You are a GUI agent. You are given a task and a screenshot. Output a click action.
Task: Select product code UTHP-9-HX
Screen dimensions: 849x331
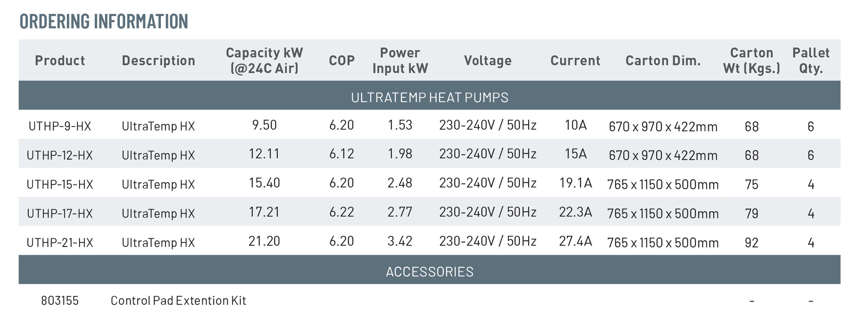tap(60, 126)
